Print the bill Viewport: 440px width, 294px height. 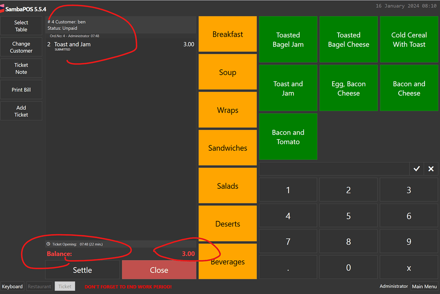coord(21,89)
